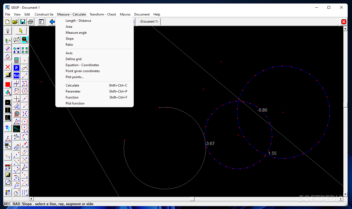Select the plot function graph icon
The width and height of the screenshot is (352, 209).
(17, 83)
